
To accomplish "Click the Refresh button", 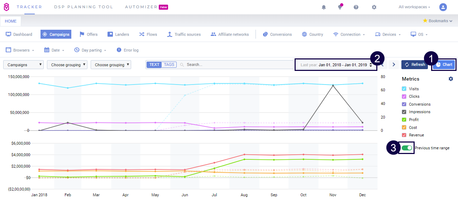I will pyautogui.click(x=414, y=65).
